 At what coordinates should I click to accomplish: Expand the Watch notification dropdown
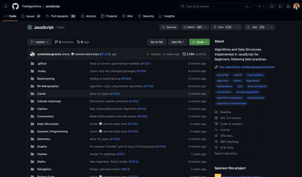(195, 27)
